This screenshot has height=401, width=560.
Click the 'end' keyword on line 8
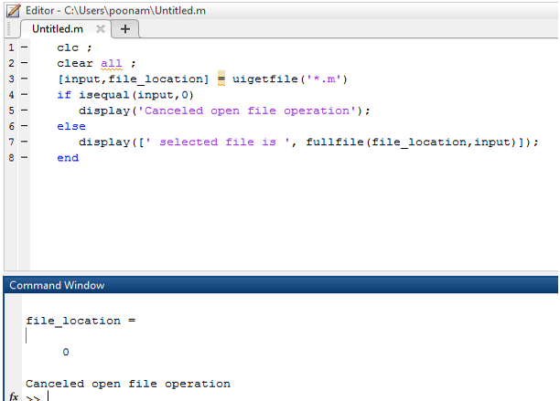click(68, 158)
